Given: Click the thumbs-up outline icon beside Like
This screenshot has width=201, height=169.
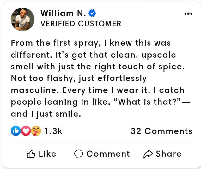Looking at the screenshot, I should coord(31,154).
